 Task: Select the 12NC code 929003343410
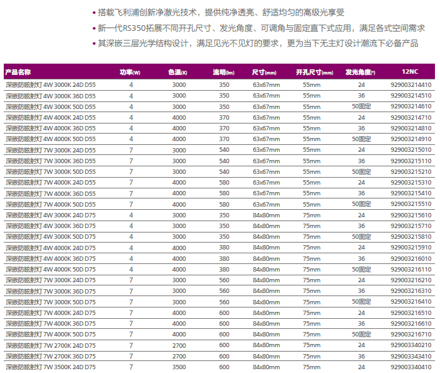pos(411,356)
